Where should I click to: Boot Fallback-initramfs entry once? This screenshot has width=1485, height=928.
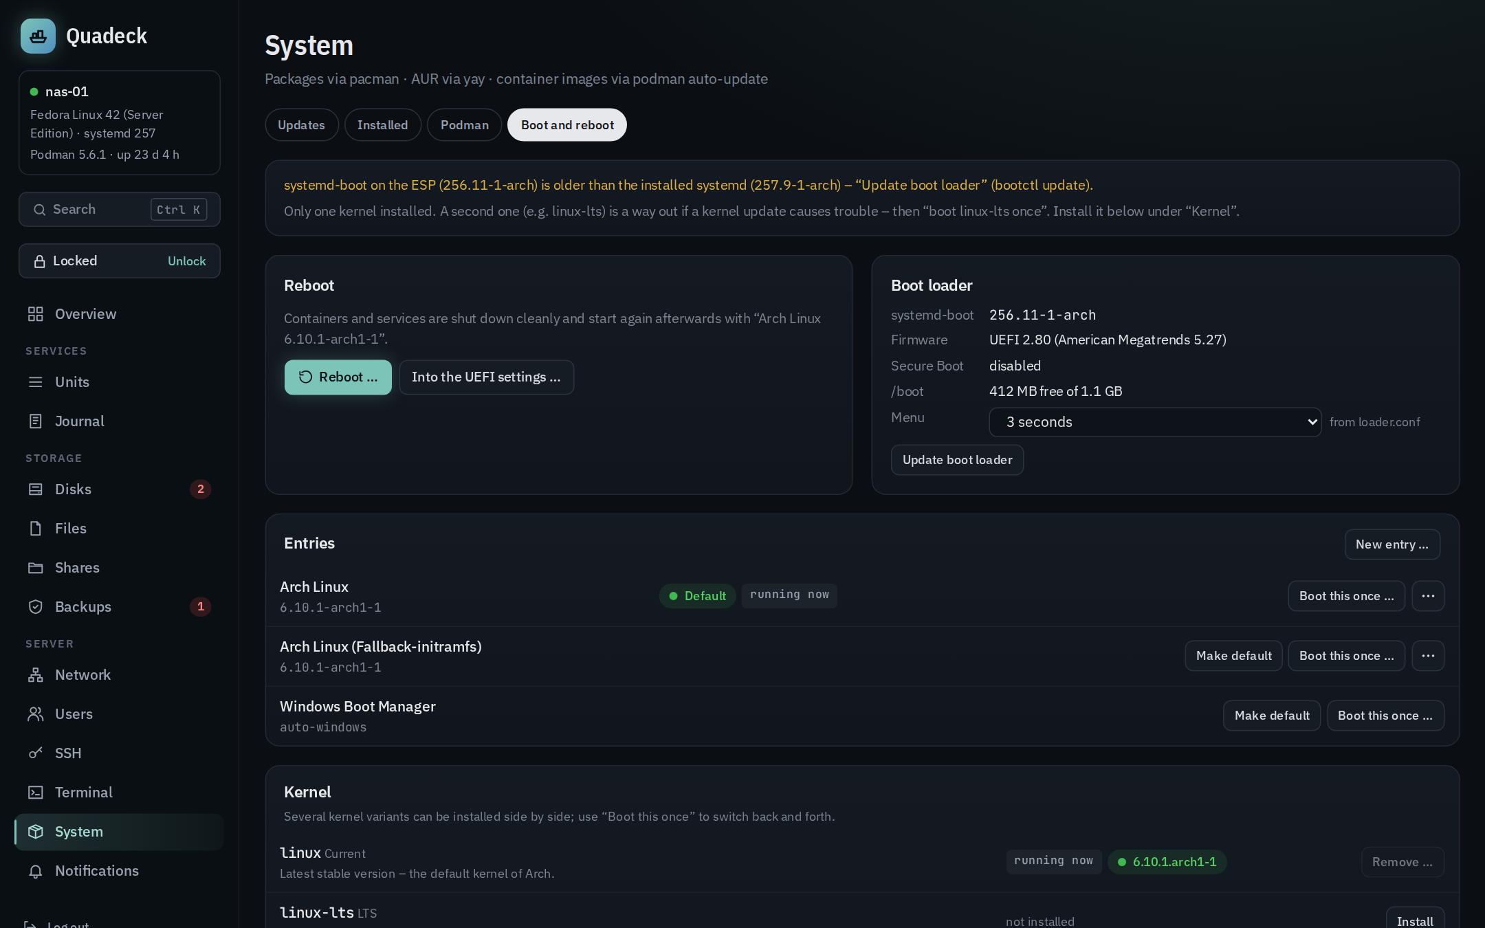click(1347, 656)
